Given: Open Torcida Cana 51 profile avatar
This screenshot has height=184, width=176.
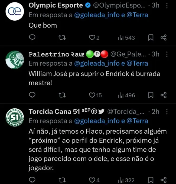Looking at the screenshot, I should (15, 118).
